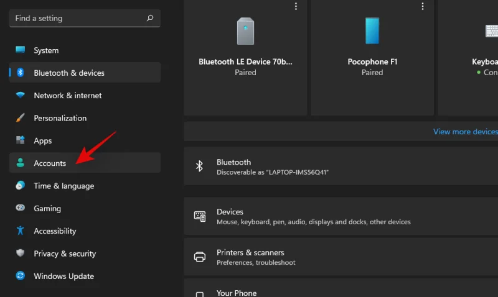Viewport: 498px width, 297px height.
Task: Select Bluetooth & devices in sidebar
Action: click(x=68, y=73)
